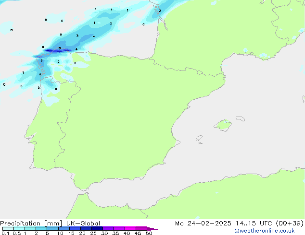Click the 'Precipitation [mm]' title text

pyautogui.click(x=31, y=223)
